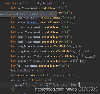Click 'className' in btn.className line
Viewport: 100px width, 94px height.
(x=23, y=70)
